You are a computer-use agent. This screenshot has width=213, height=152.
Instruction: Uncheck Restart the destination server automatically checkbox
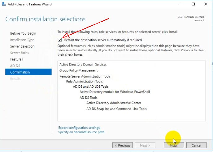[x=60, y=40]
